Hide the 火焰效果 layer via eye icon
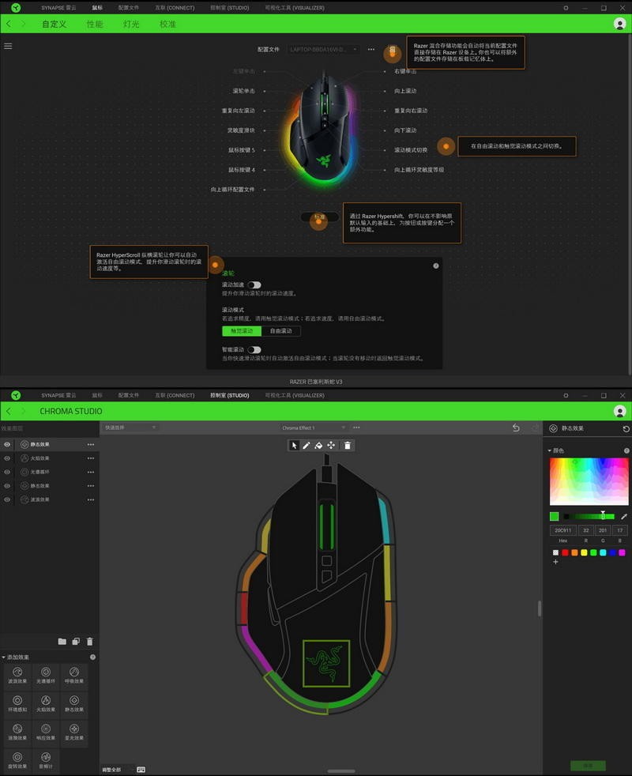The height and width of the screenshot is (776, 632). point(7,458)
